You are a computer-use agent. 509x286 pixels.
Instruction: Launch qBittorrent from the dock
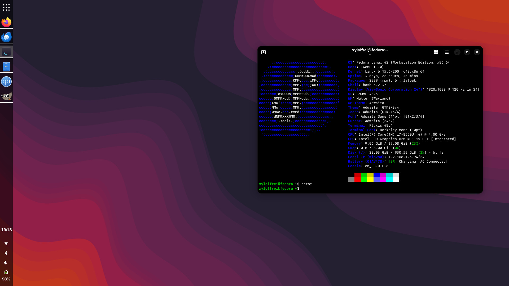[x=6, y=82]
